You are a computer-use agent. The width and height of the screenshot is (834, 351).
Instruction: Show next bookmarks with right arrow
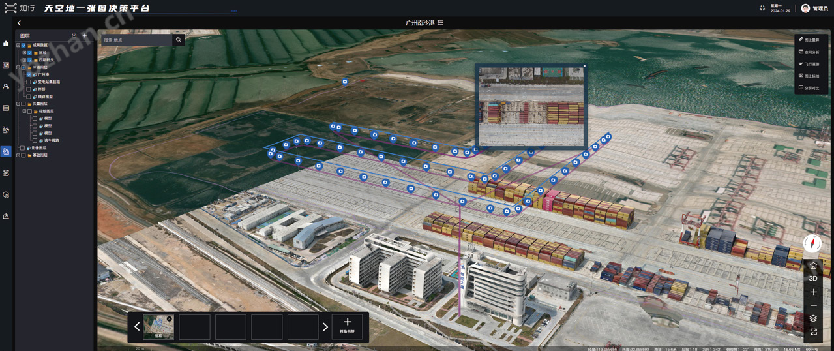click(x=325, y=326)
